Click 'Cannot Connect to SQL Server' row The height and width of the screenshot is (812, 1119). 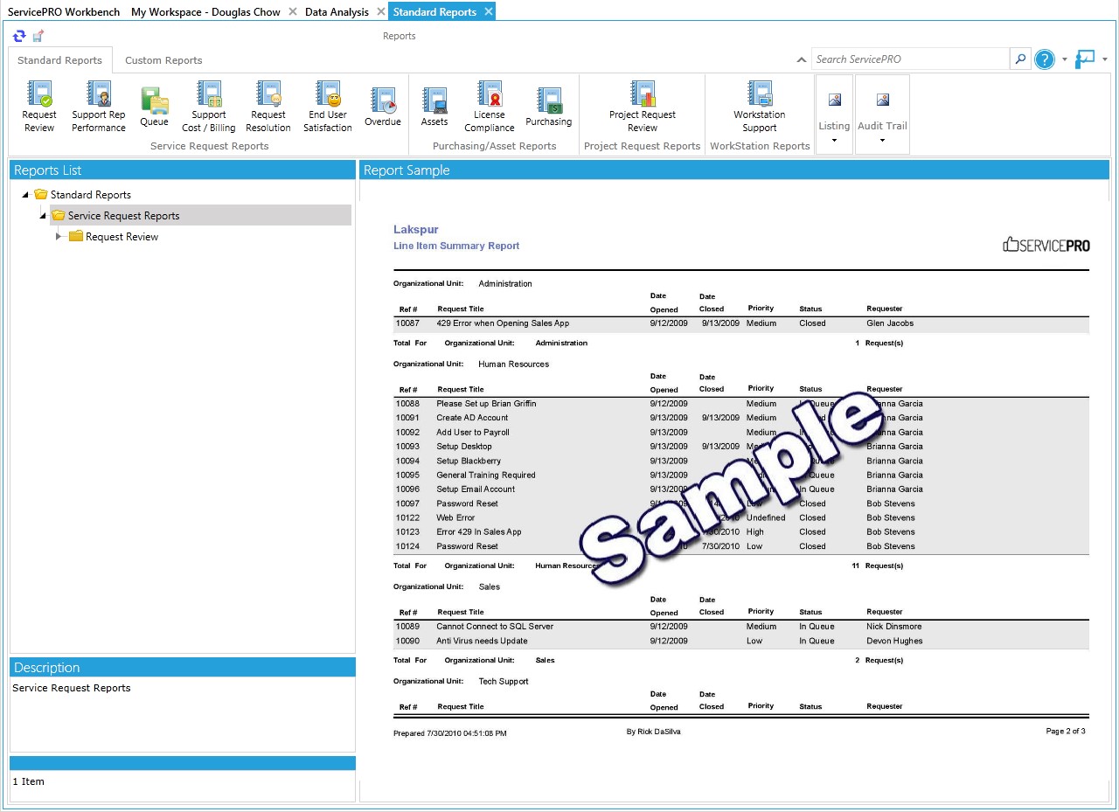[x=741, y=627]
